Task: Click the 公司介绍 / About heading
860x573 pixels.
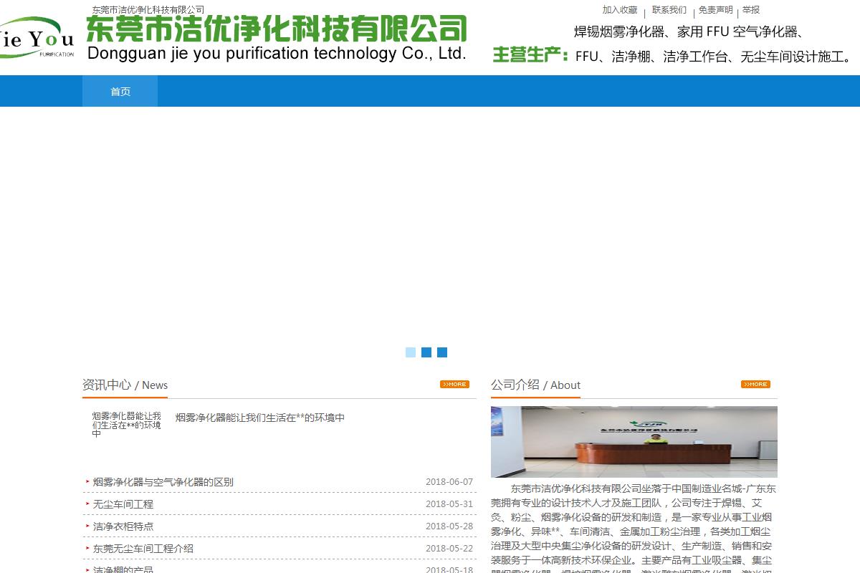Action: [x=535, y=385]
